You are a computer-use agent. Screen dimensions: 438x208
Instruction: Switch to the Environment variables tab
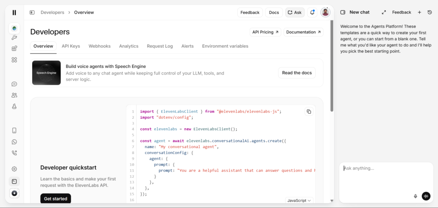click(x=225, y=46)
